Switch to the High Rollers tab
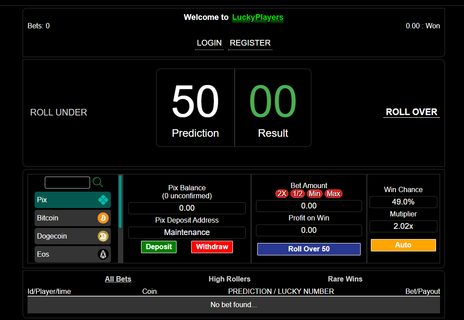The width and height of the screenshot is (464, 320). tap(229, 279)
